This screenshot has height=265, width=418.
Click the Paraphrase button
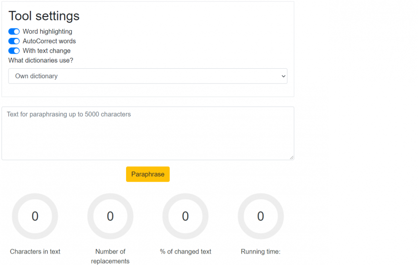pos(147,174)
